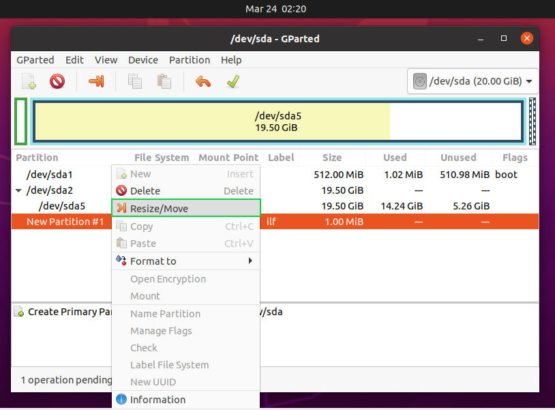555x410 pixels.
Task: Click the 5.26 GiB unused value
Action: tap(471, 206)
